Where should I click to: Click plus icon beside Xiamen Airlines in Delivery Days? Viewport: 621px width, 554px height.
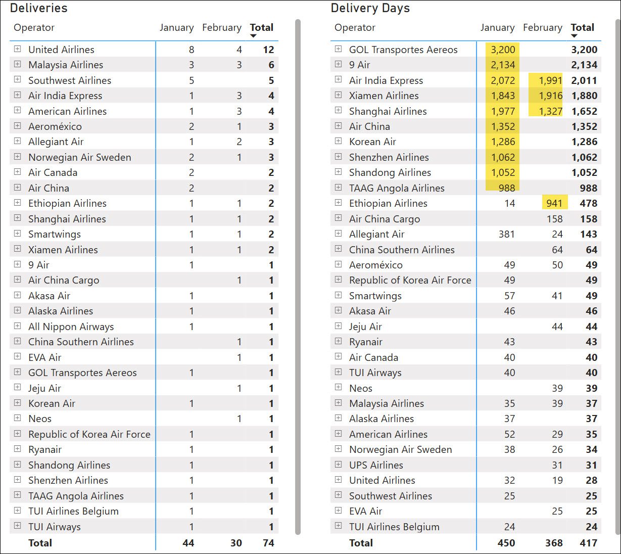point(339,95)
